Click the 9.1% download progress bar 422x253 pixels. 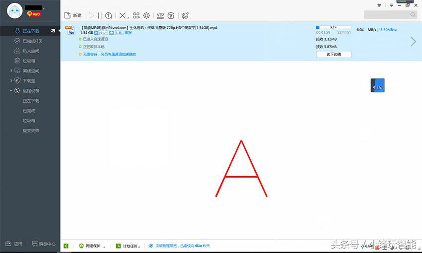coord(334,27)
